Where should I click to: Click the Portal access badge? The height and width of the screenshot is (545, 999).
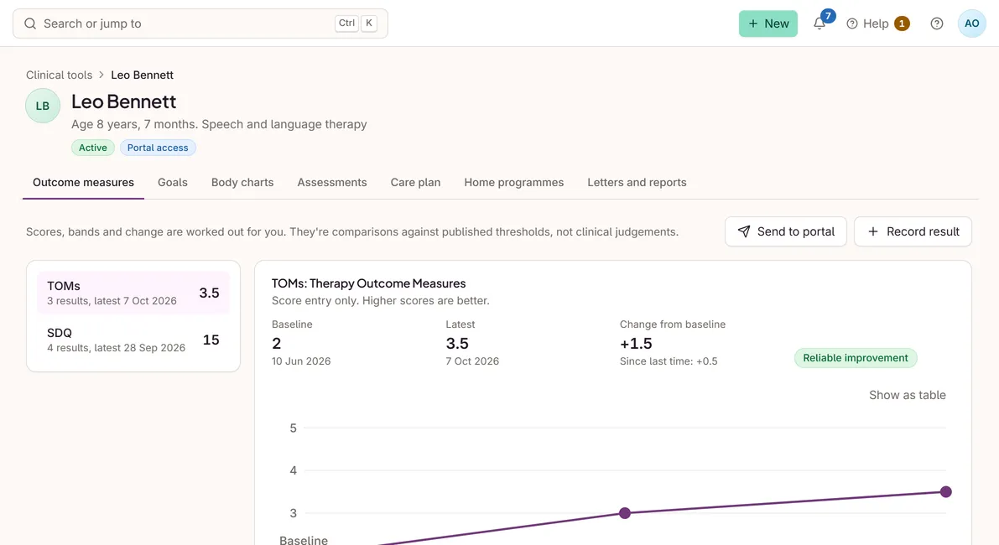[x=158, y=148]
